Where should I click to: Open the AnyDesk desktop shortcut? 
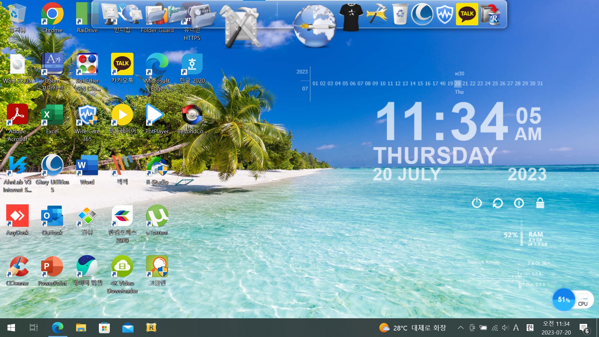(17, 216)
